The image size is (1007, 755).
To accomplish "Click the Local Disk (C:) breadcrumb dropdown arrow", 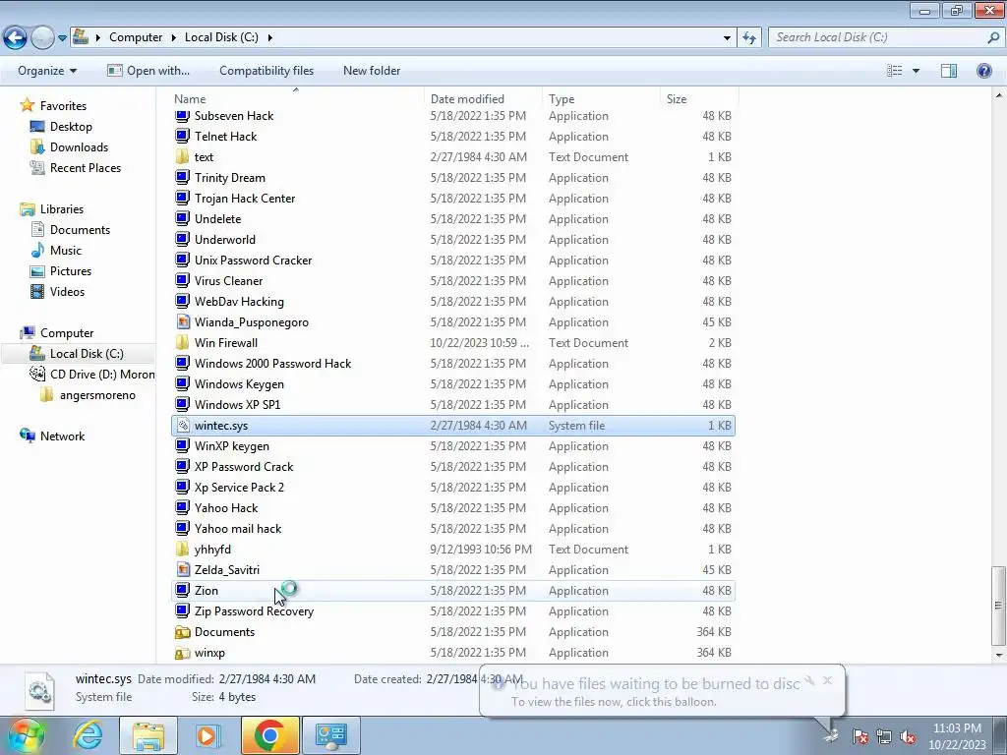I will click(269, 37).
